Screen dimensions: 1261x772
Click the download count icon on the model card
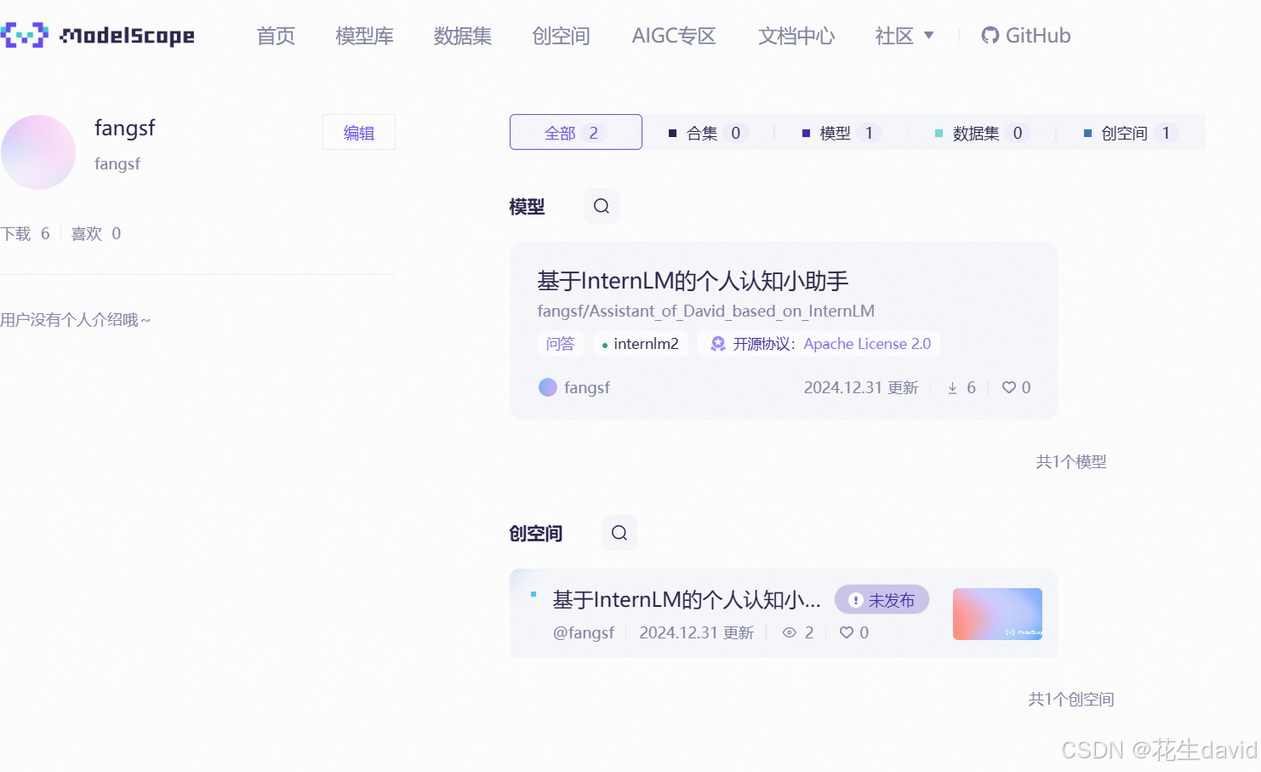point(952,388)
